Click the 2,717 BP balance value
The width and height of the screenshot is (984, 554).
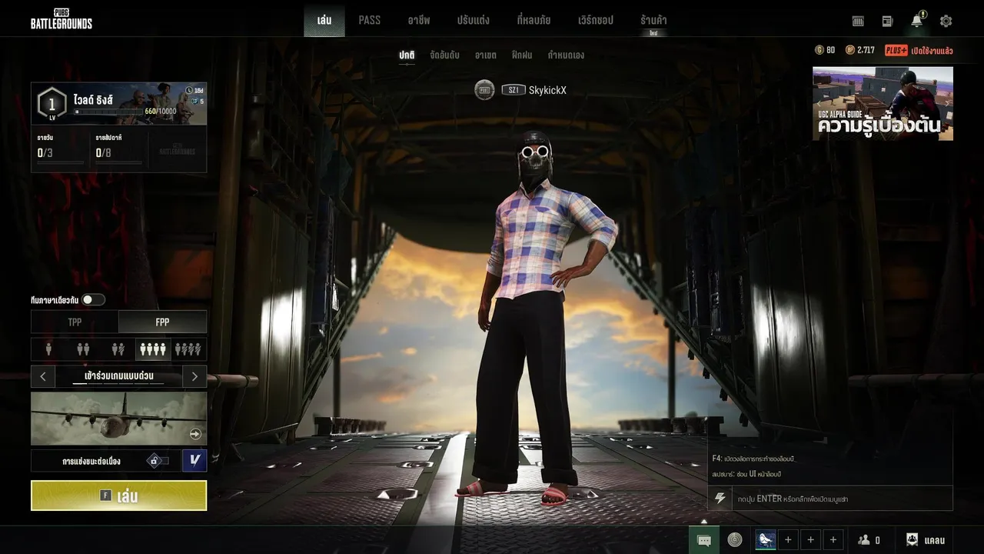pyautogui.click(x=866, y=50)
